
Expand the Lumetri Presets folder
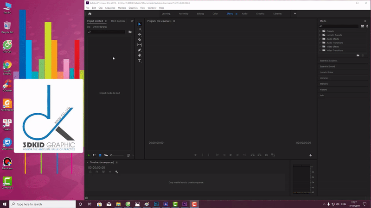coord(320,35)
